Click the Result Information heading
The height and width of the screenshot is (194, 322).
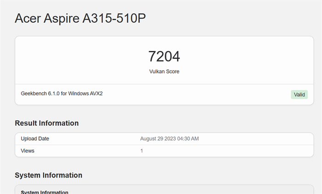click(x=46, y=123)
